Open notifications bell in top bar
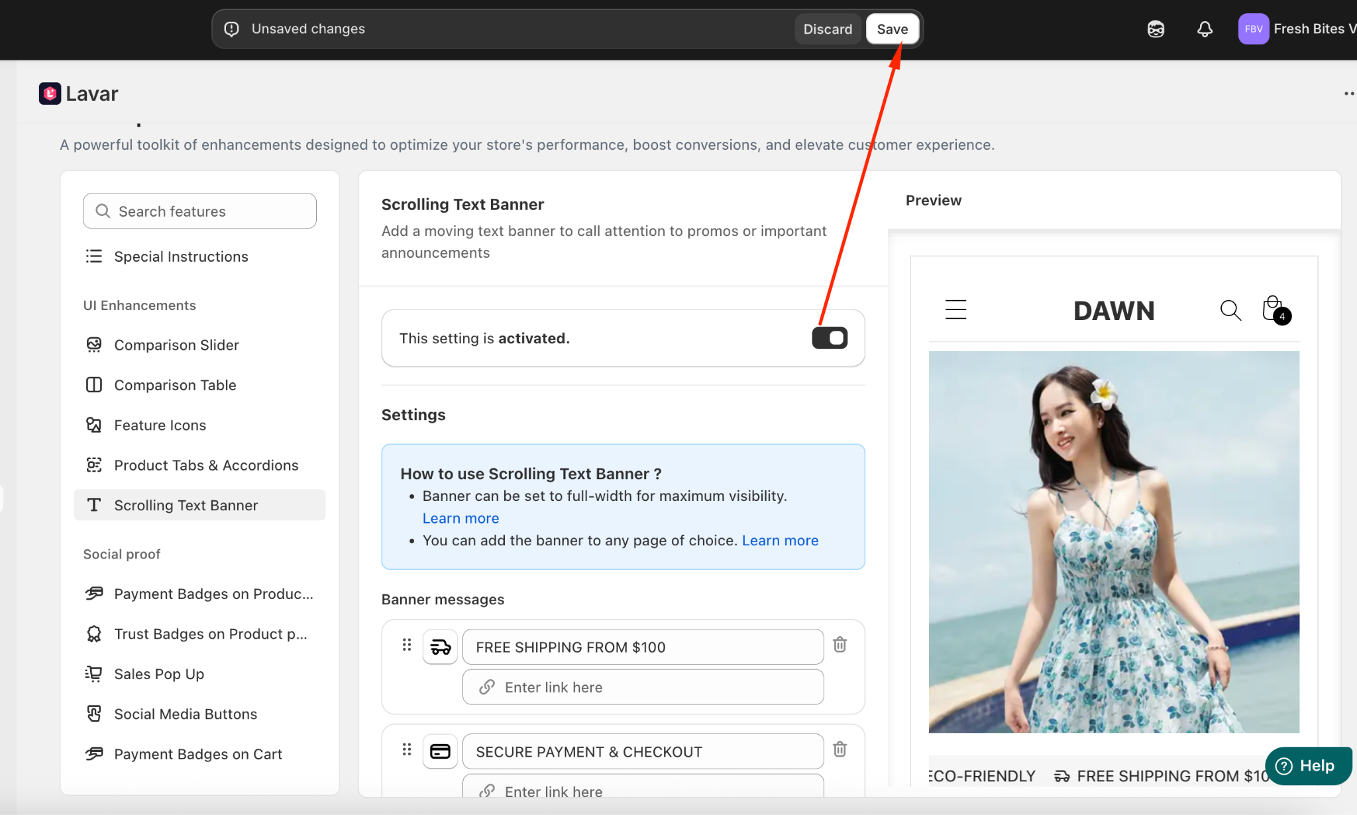 click(1205, 29)
